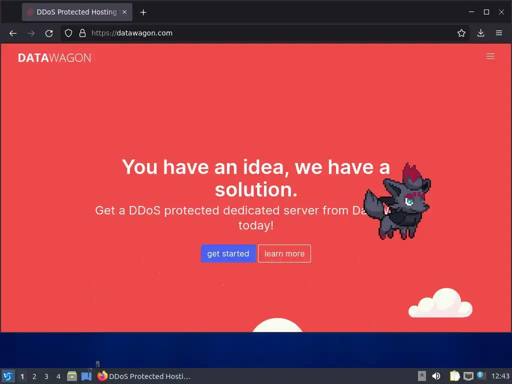Click the blue get started button
This screenshot has height=384, width=512.
(x=228, y=253)
